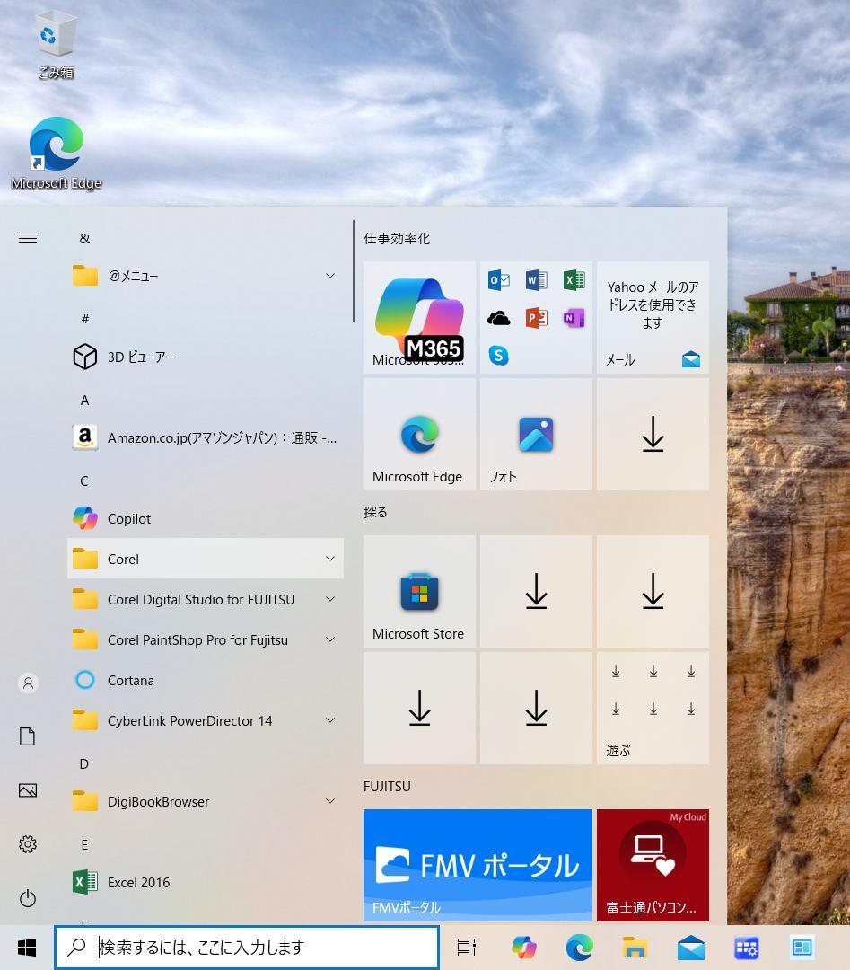
Task: Click the C section header
Action: [x=84, y=481]
